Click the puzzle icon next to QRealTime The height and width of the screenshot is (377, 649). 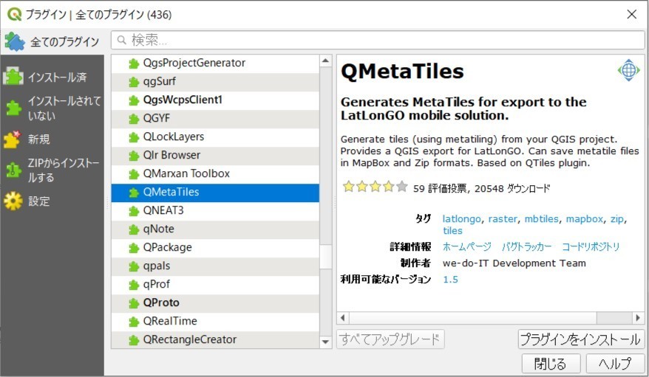point(133,322)
